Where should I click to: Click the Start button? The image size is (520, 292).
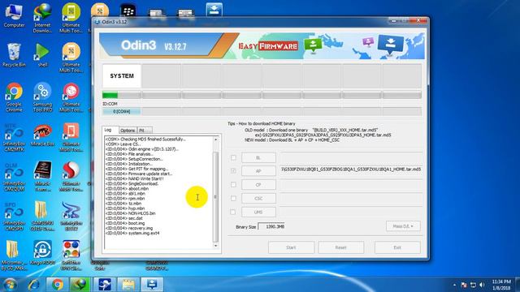(291, 247)
